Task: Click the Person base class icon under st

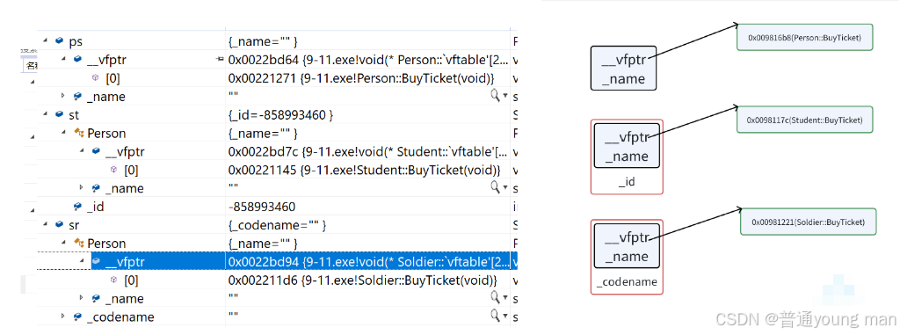Action: 78,133
